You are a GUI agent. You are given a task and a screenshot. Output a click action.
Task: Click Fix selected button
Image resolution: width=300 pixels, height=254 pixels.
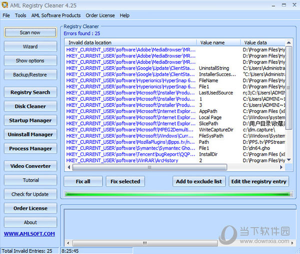(x=125, y=181)
